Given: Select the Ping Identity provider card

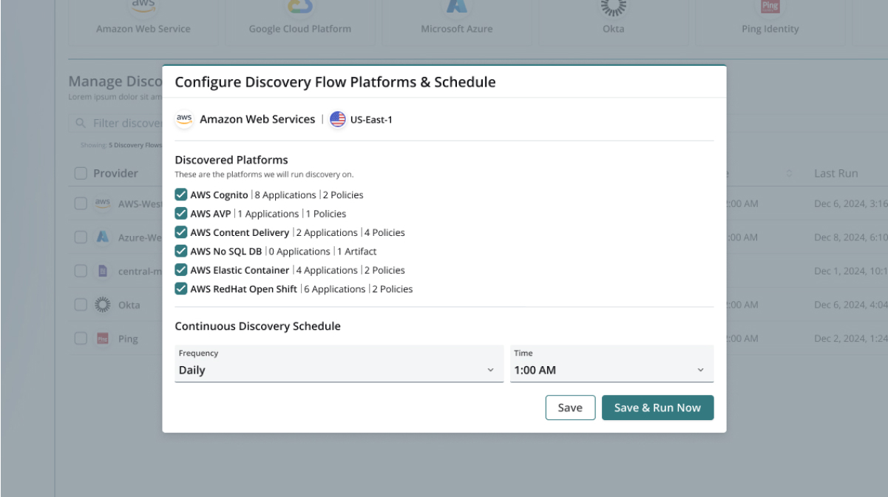Looking at the screenshot, I should click(770, 22).
